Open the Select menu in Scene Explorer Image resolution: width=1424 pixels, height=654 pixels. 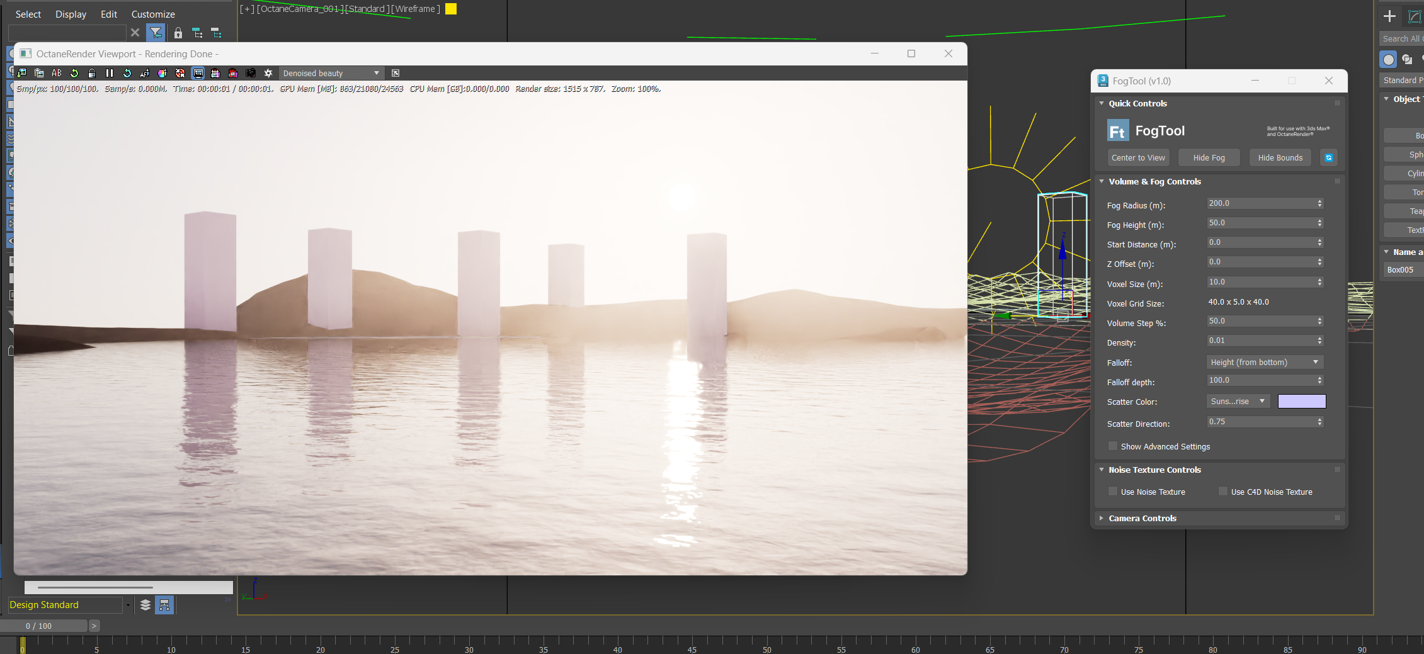28,14
